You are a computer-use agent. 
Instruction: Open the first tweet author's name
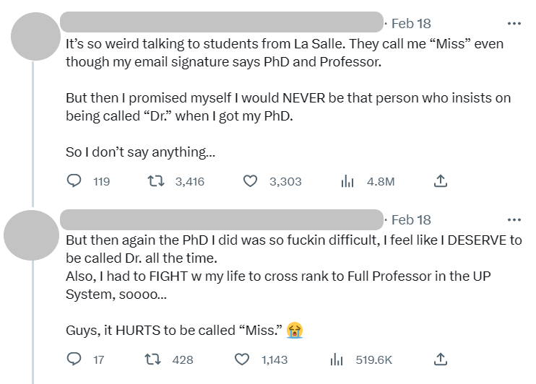click(222, 22)
